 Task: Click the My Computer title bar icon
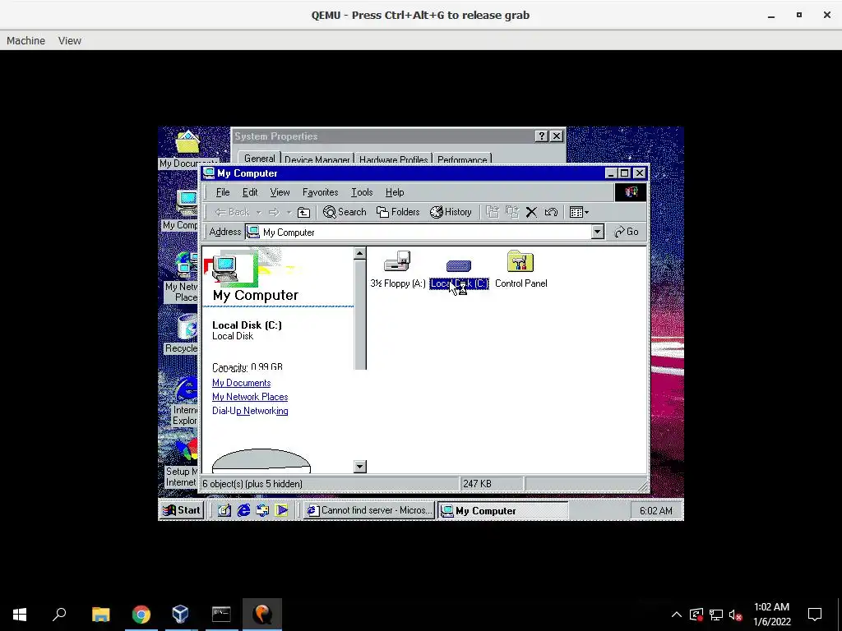(x=209, y=173)
